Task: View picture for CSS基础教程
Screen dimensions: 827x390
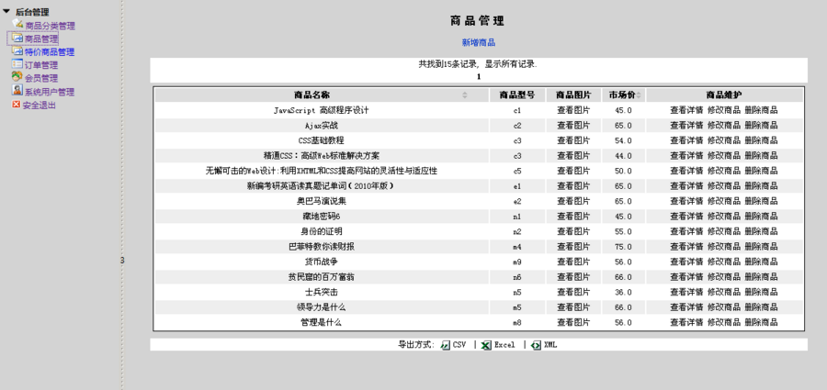Action: (x=573, y=140)
